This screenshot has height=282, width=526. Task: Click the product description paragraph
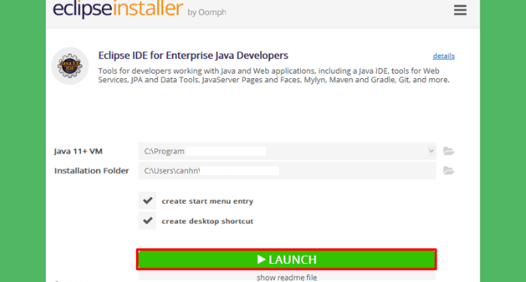pos(274,75)
